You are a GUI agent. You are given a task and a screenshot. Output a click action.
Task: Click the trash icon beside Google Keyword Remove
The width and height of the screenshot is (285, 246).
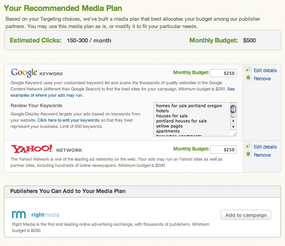(x=248, y=77)
